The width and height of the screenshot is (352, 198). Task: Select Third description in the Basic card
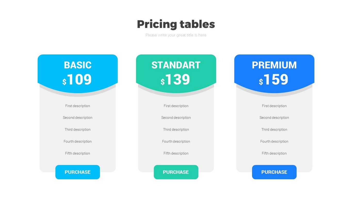click(x=78, y=129)
